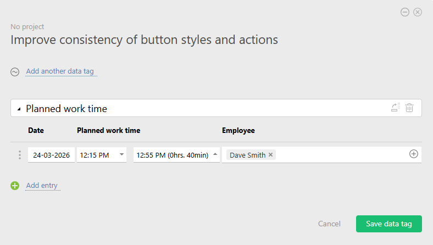The width and height of the screenshot is (433, 245).
Task: Click the trash icon to delete Planned work time
Action: (409, 108)
